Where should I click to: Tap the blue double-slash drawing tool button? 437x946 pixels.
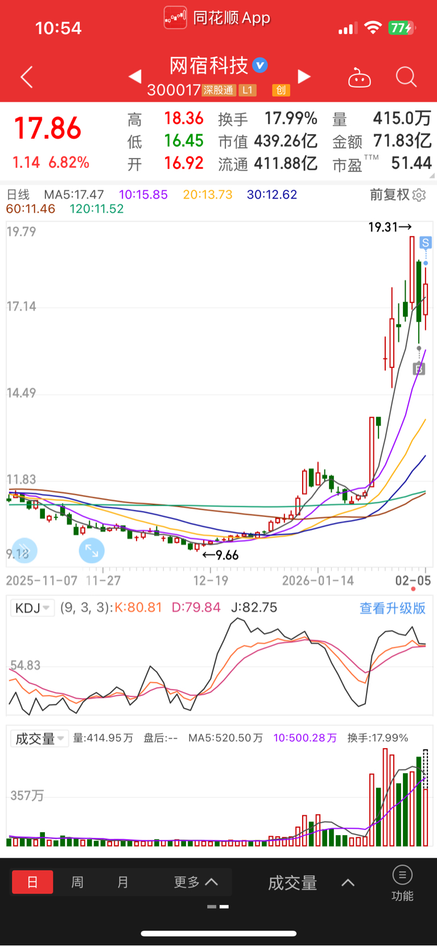(x=24, y=551)
